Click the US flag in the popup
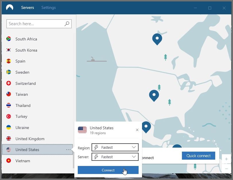 coord(82,130)
